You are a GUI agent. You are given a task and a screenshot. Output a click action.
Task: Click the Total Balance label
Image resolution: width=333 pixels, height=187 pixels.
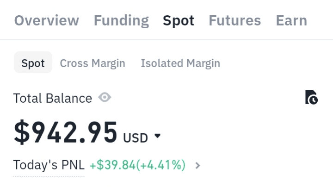(x=52, y=98)
